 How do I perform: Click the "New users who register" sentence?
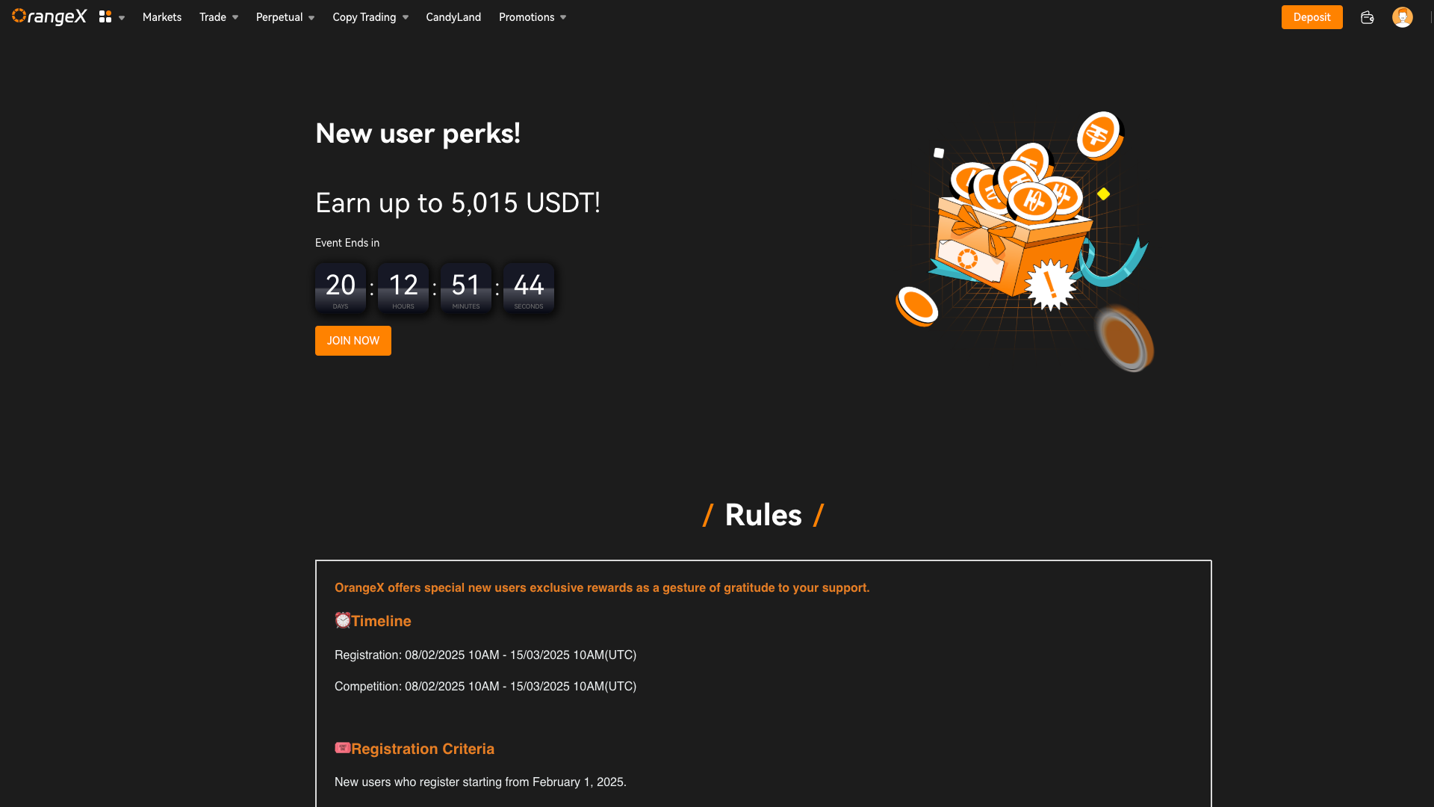[x=480, y=782]
